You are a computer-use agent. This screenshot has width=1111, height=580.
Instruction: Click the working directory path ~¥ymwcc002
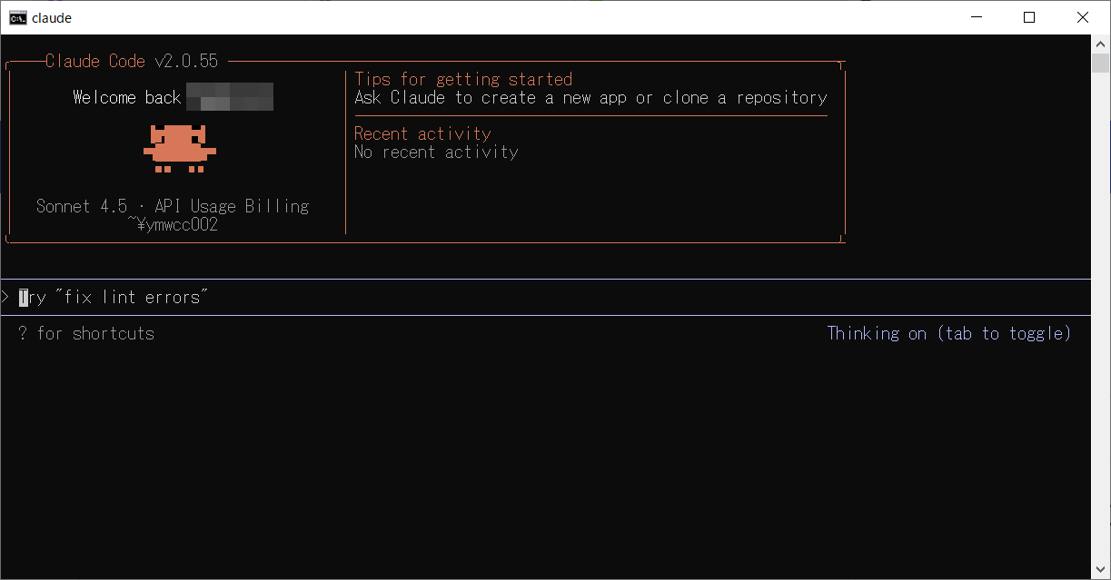click(x=173, y=224)
